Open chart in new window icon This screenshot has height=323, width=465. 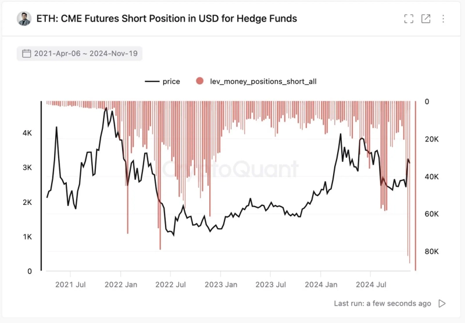coord(425,19)
